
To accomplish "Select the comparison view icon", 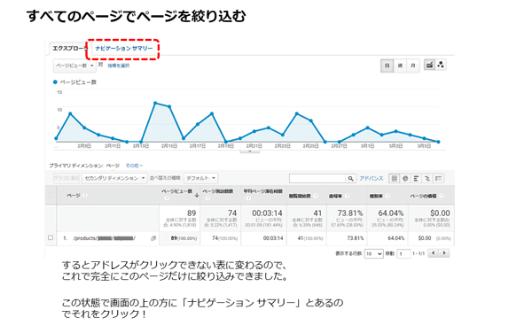I will (427, 178).
